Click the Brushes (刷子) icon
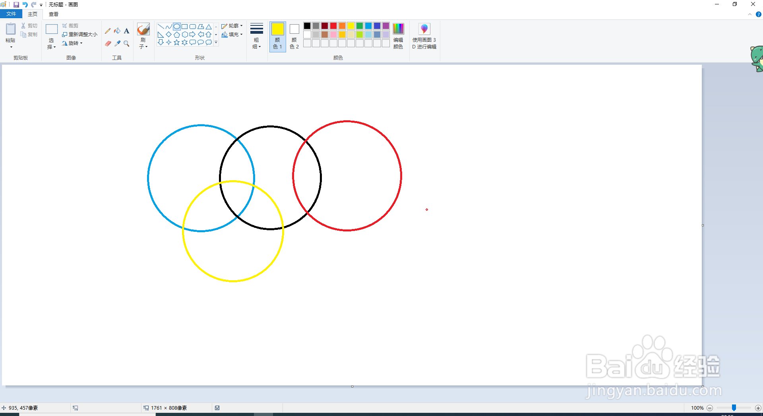The height and width of the screenshot is (416, 763). [143, 29]
